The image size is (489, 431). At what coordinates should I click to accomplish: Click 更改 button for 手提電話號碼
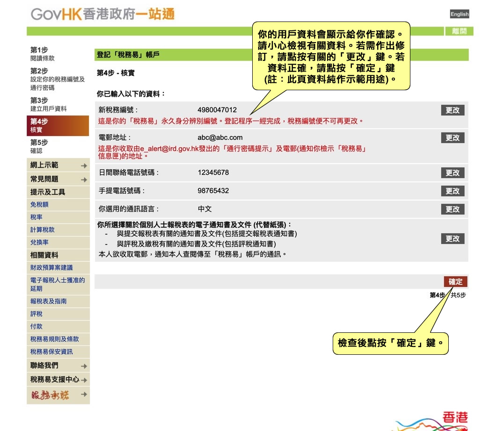pos(453,191)
